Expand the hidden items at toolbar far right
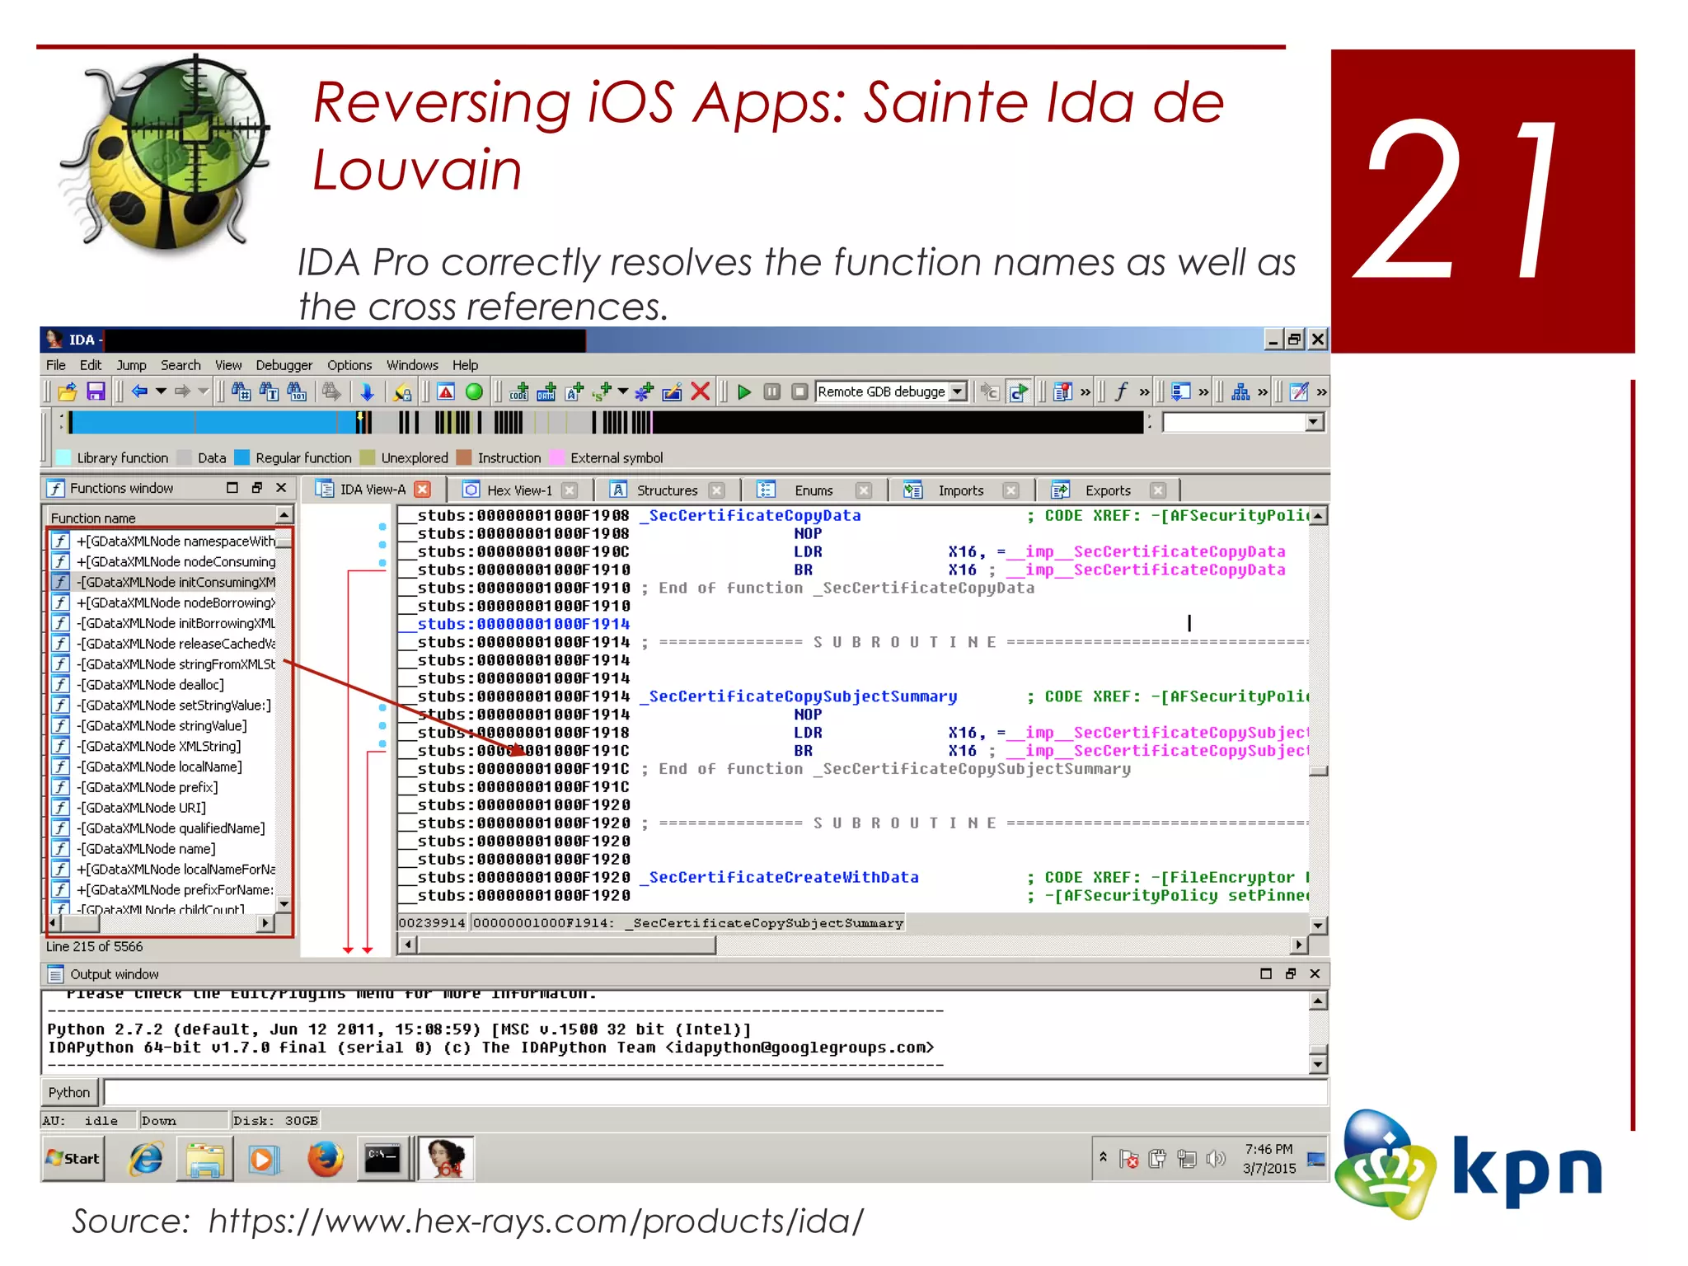The image size is (1688, 1266). [x=1321, y=392]
